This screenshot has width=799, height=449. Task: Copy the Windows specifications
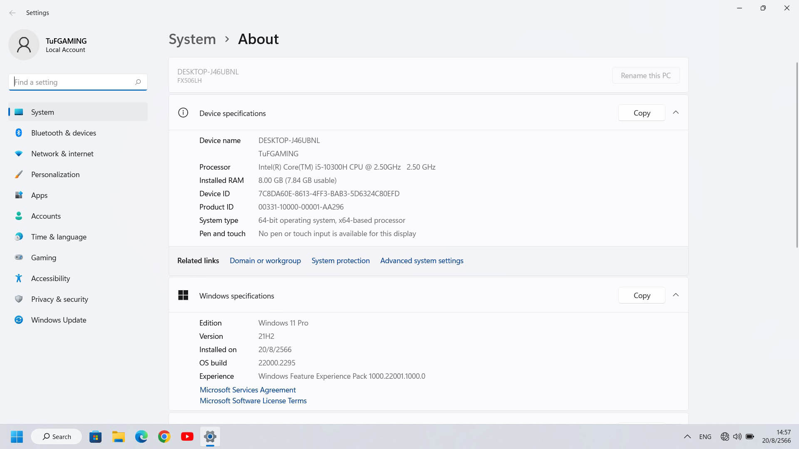tap(642, 296)
